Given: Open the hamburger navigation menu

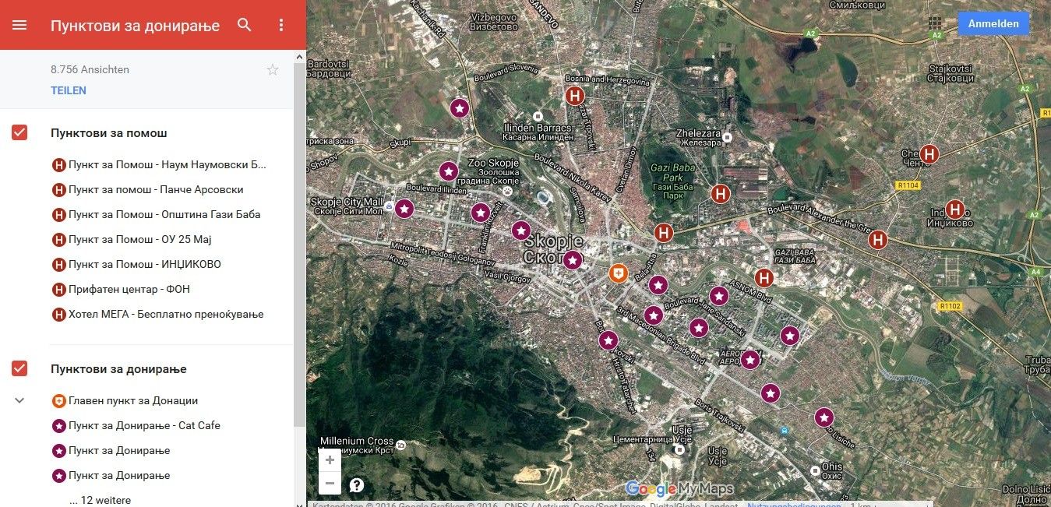Looking at the screenshot, I should 20,24.
